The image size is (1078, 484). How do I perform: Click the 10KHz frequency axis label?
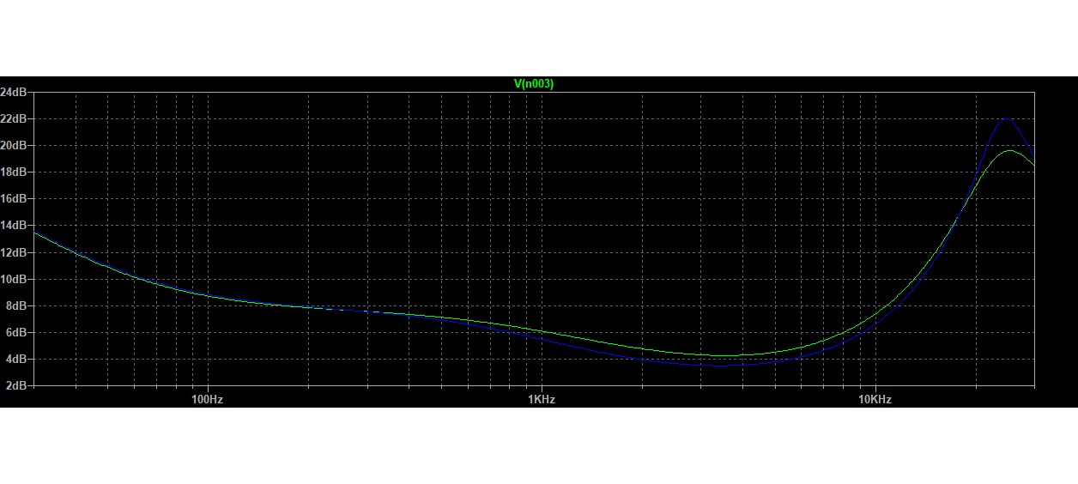click(x=874, y=399)
